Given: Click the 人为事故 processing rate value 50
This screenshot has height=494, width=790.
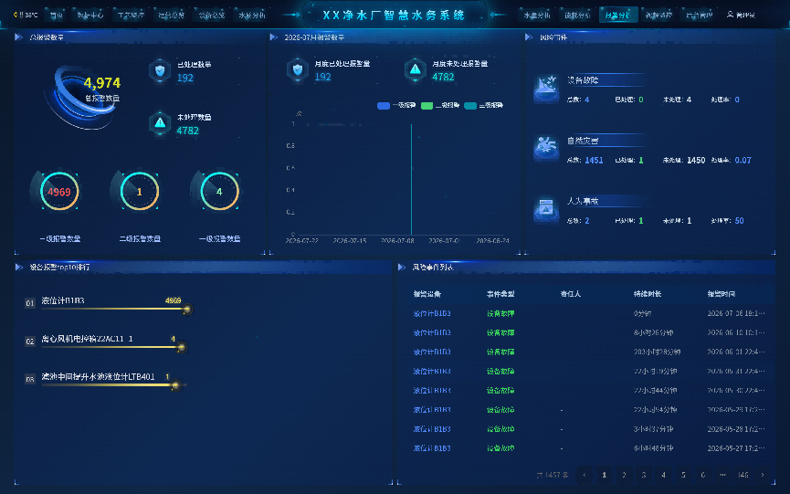Looking at the screenshot, I should point(739,221).
